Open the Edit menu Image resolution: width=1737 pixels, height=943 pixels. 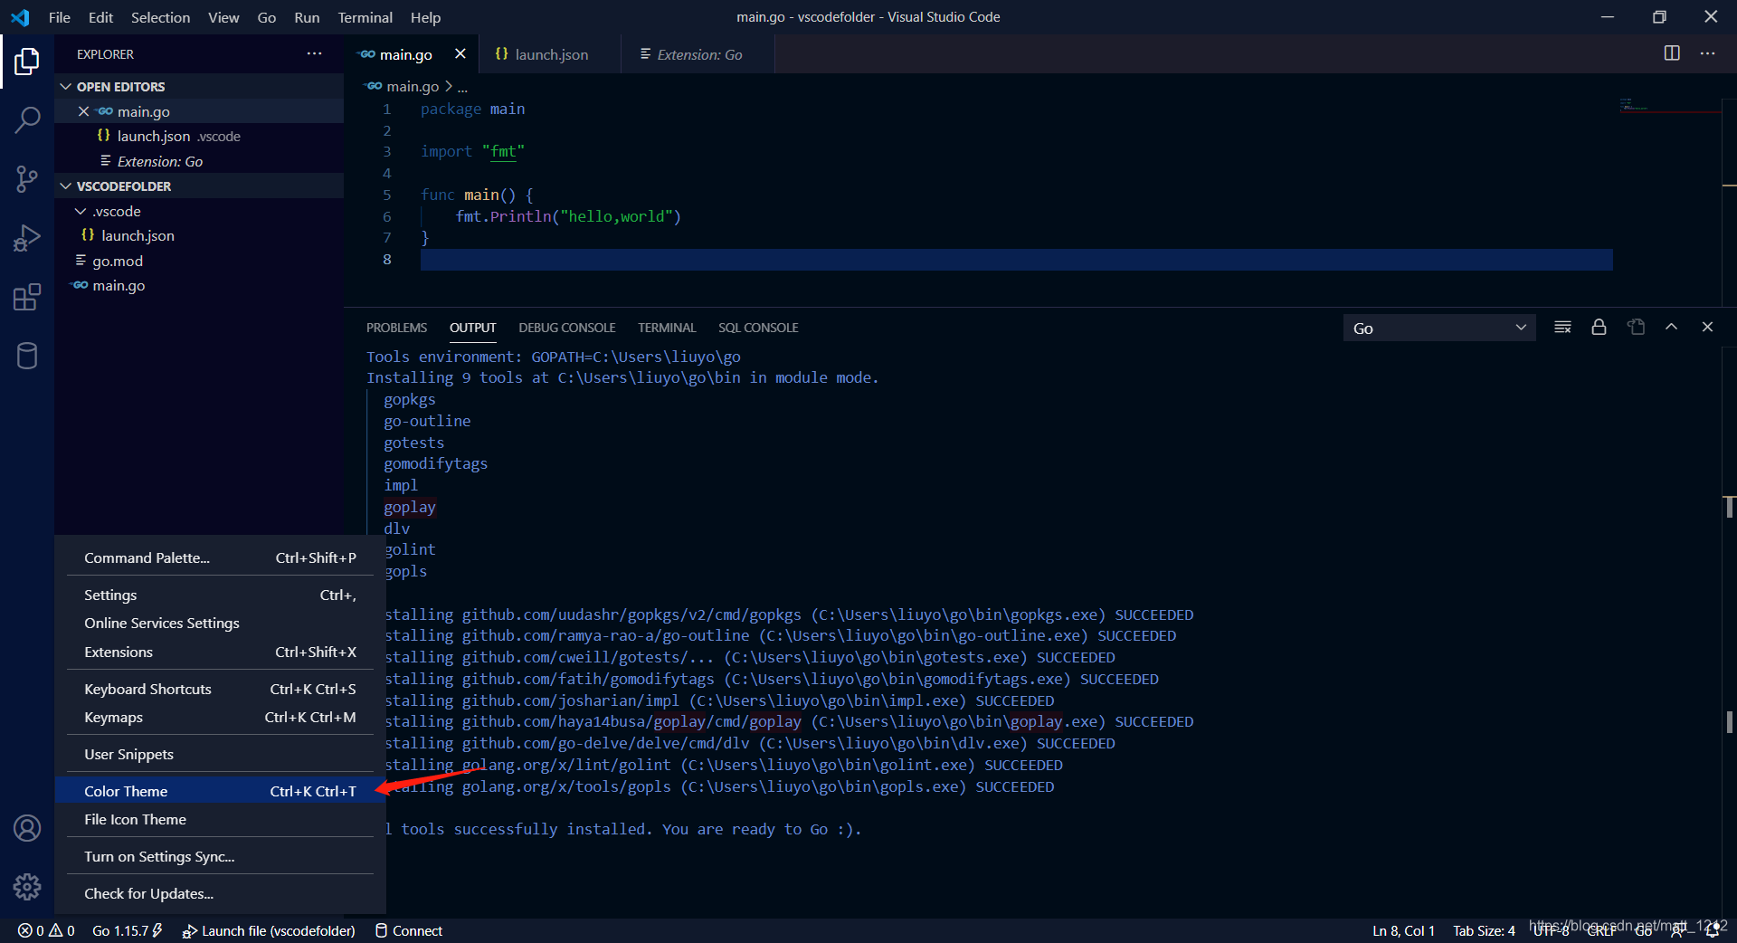[100, 17]
